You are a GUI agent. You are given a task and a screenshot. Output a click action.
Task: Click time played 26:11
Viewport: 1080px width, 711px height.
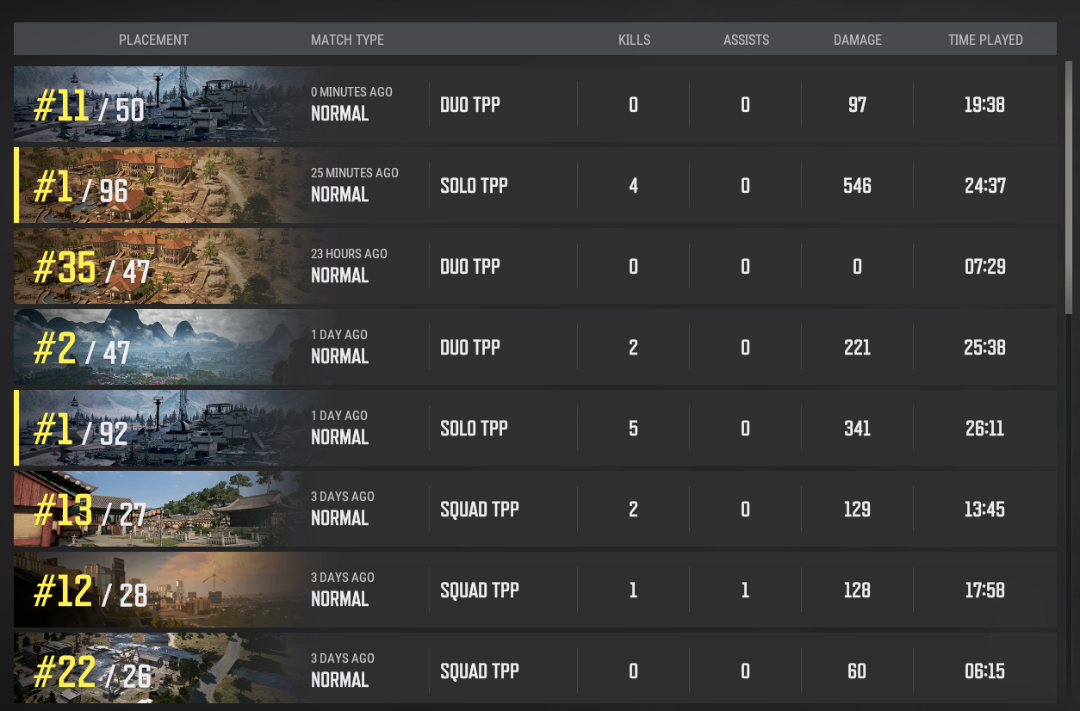(985, 429)
